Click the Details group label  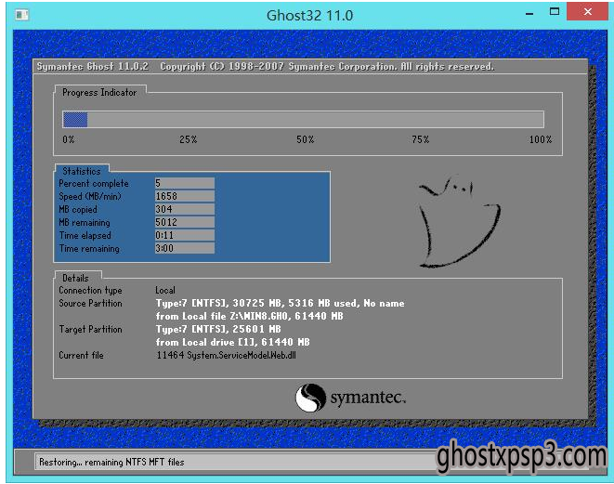(75, 278)
